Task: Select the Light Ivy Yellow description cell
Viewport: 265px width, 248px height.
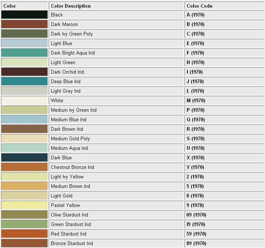Action: point(116,177)
